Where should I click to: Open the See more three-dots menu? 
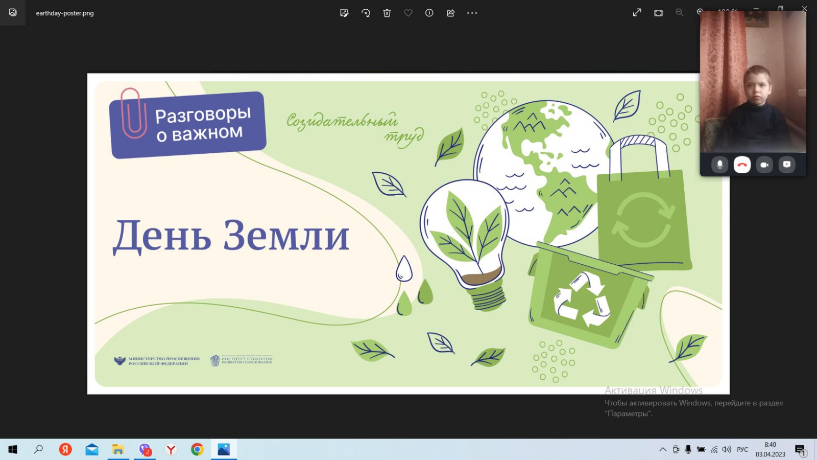472,13
